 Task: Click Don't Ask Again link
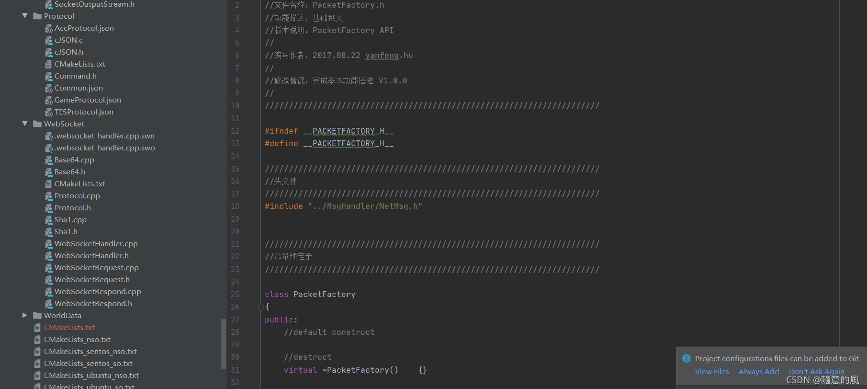817,371
